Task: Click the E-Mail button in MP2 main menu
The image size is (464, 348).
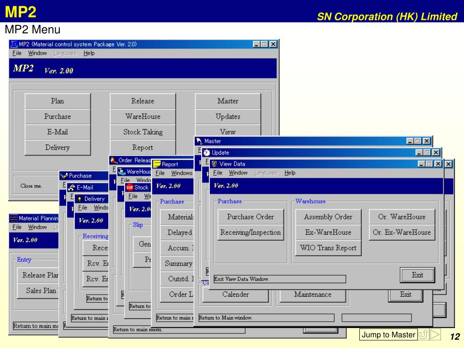Action: point(58,132)
